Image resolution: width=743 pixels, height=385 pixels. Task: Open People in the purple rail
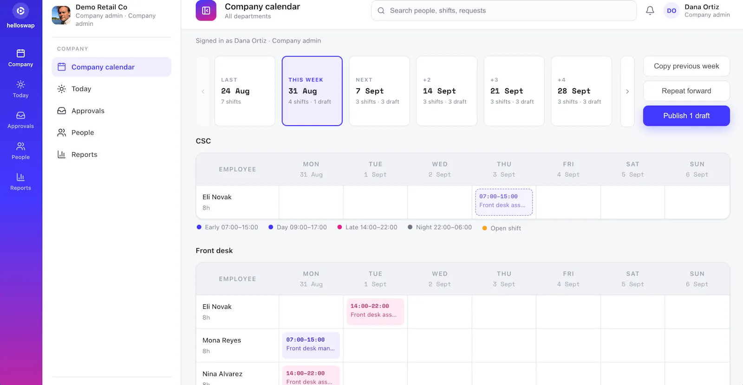20,151
